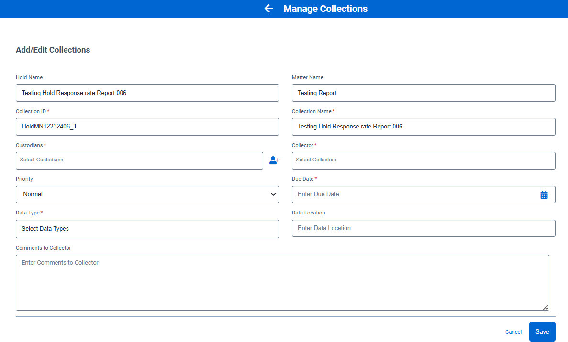568x342 pixels.
Task: Open the Select Collectors field
Action: [x=423, y=160]
